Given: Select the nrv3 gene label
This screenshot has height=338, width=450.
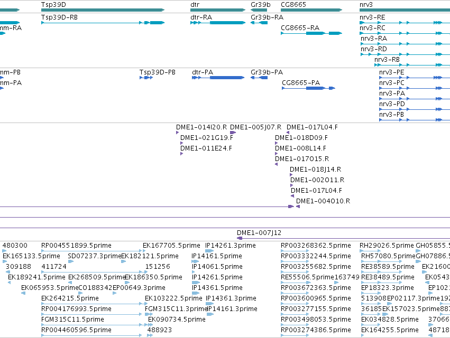Looking at the screenshot, I should click(366, 5).
